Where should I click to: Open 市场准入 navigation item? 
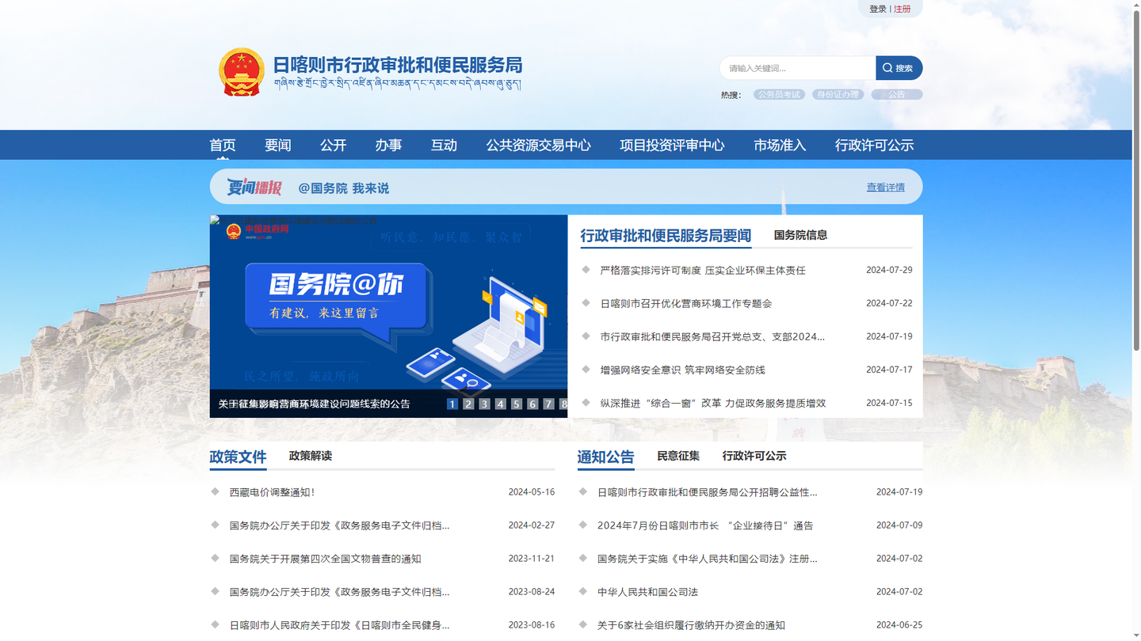click(780, 145)
